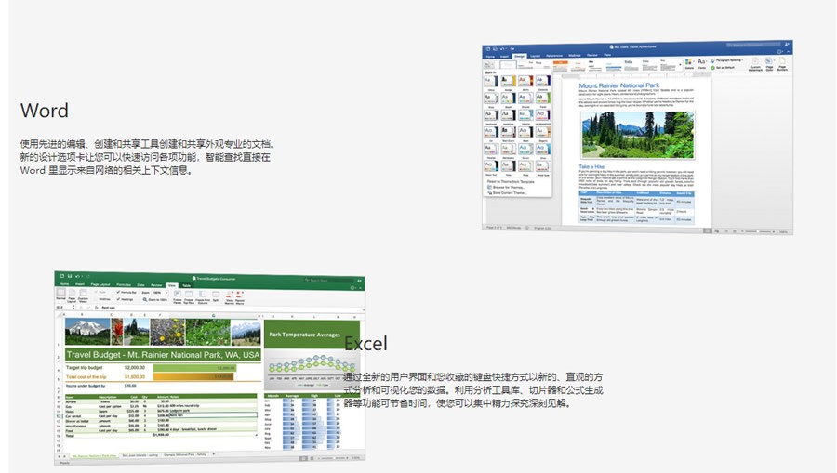This screenshot has height=473, width=837.
Task: Click "Target trip budget" cell in Excel screenshot
Action: 84,367
